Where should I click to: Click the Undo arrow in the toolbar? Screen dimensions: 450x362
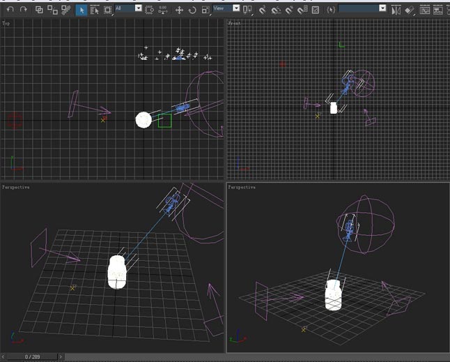coord(10,10)
